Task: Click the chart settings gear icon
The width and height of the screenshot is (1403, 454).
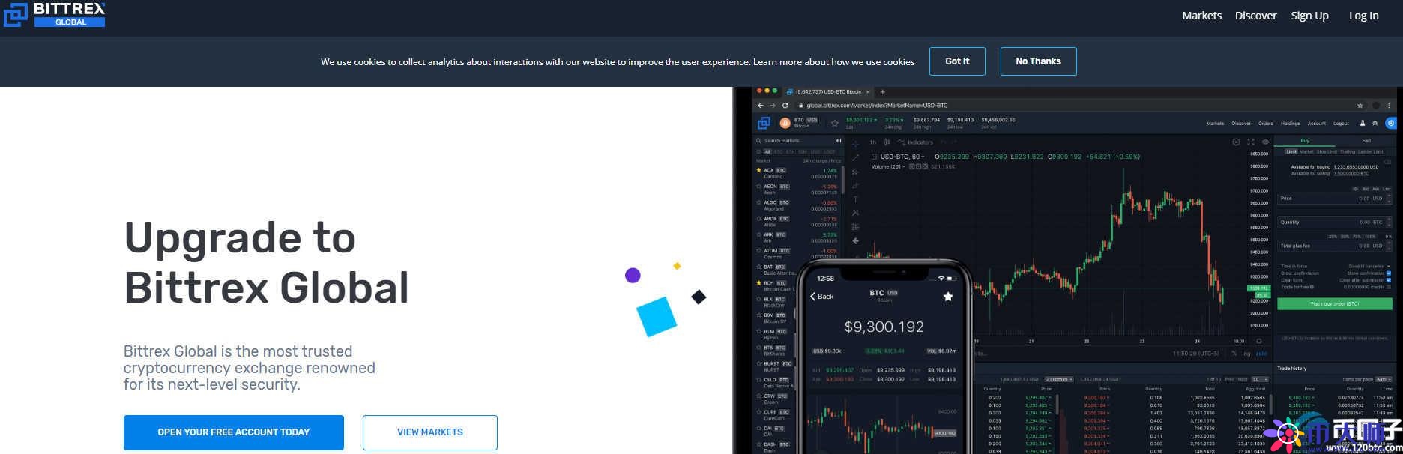Action: tap(1236, 142)
